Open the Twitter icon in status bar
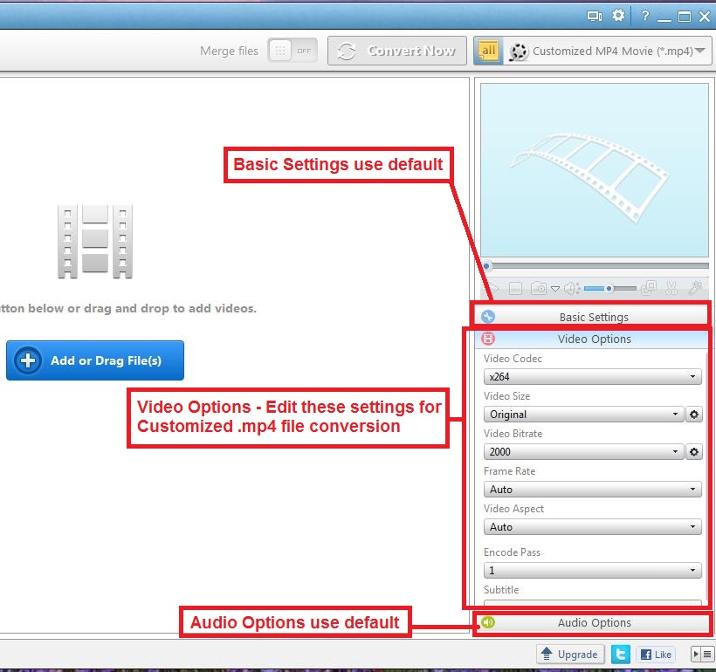This screenshot has height=672, width=716. (621, 654)
